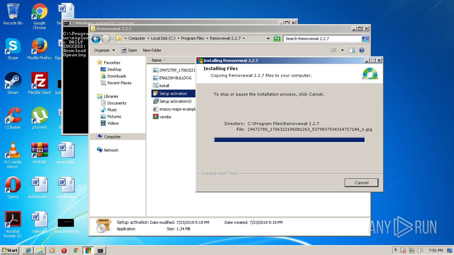
Task: Click Open in Explorer toolbar
Action: (129, 50)
